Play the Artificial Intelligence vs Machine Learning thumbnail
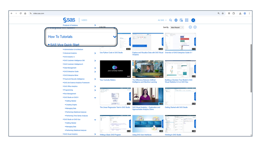Image resolution: width=261 pixels, height=147 pixels. click(x=148, y=69)
